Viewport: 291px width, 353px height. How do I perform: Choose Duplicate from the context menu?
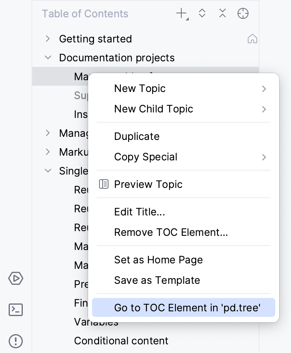pyautogui.click(x=137, y=136)
